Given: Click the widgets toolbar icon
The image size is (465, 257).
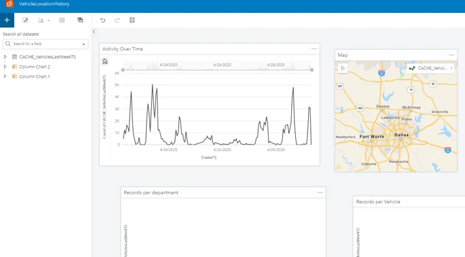Looking at the screenshot, I should point(80,20).
